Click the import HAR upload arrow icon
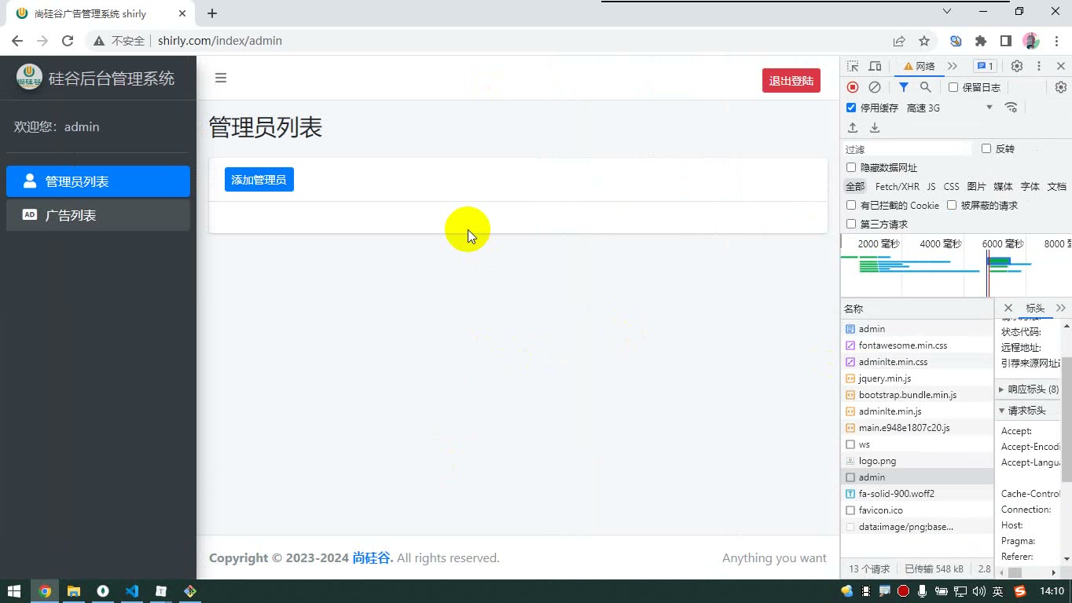Image resolution: width=1072 pixels, height=603 pixels. pyautogui.click(x=853, y=127)
